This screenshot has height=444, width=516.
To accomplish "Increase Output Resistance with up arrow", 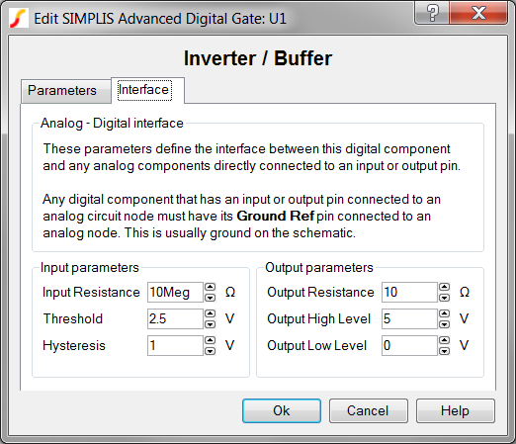I will click(x=444, y=287).
